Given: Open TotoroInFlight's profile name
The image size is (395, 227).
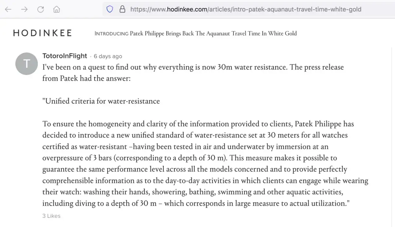Looking at the screenshot, I should (64, 56).
